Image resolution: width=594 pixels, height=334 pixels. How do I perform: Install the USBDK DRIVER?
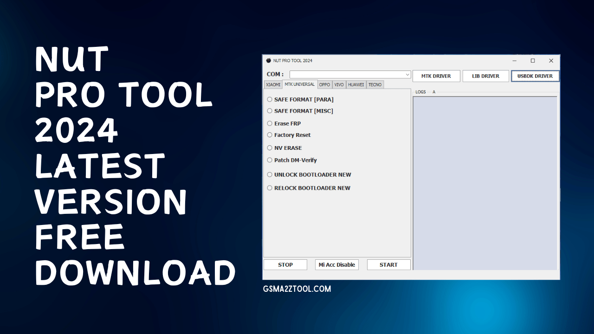(x=535, y=76)
